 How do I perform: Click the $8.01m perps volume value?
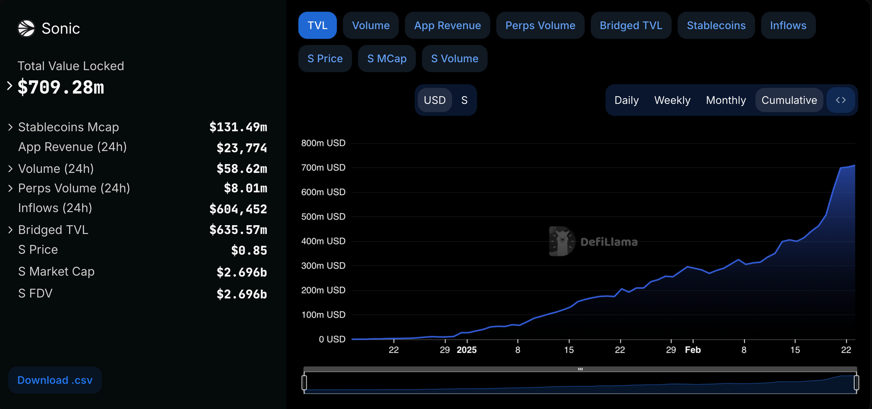[245, 188]
